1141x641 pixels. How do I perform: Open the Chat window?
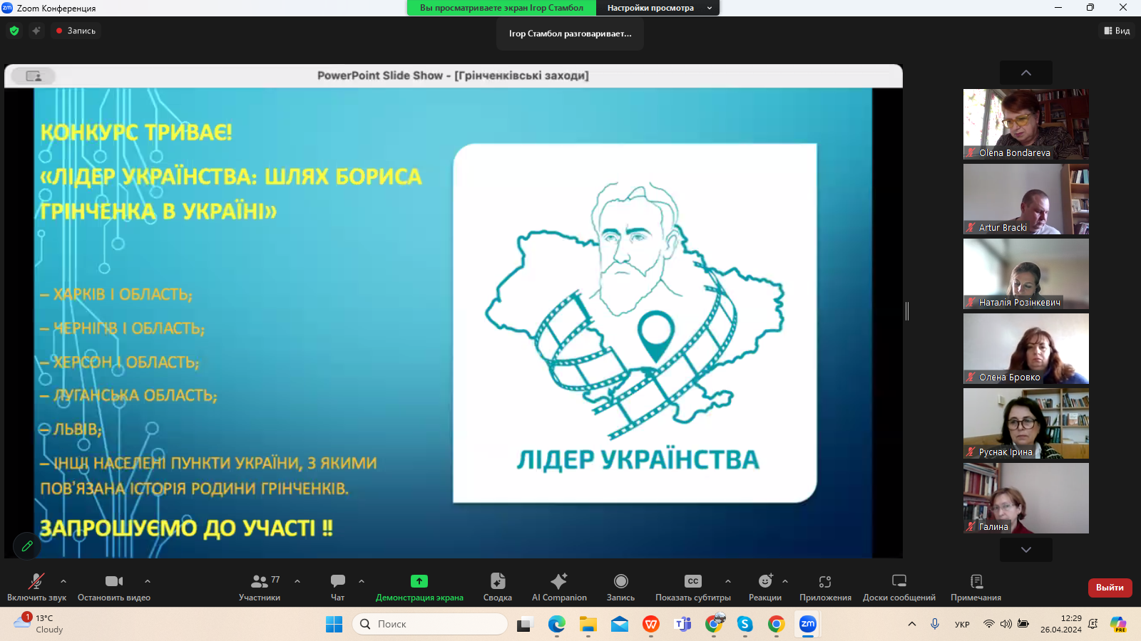[337, 587]
